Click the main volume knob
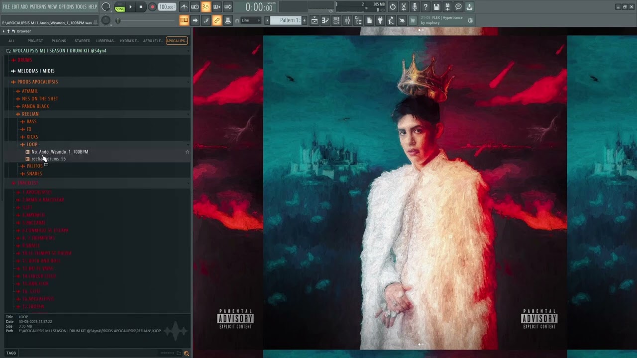The height and width of the screenshot is (358, 637). pyautogui.click(x=106, y=7)
